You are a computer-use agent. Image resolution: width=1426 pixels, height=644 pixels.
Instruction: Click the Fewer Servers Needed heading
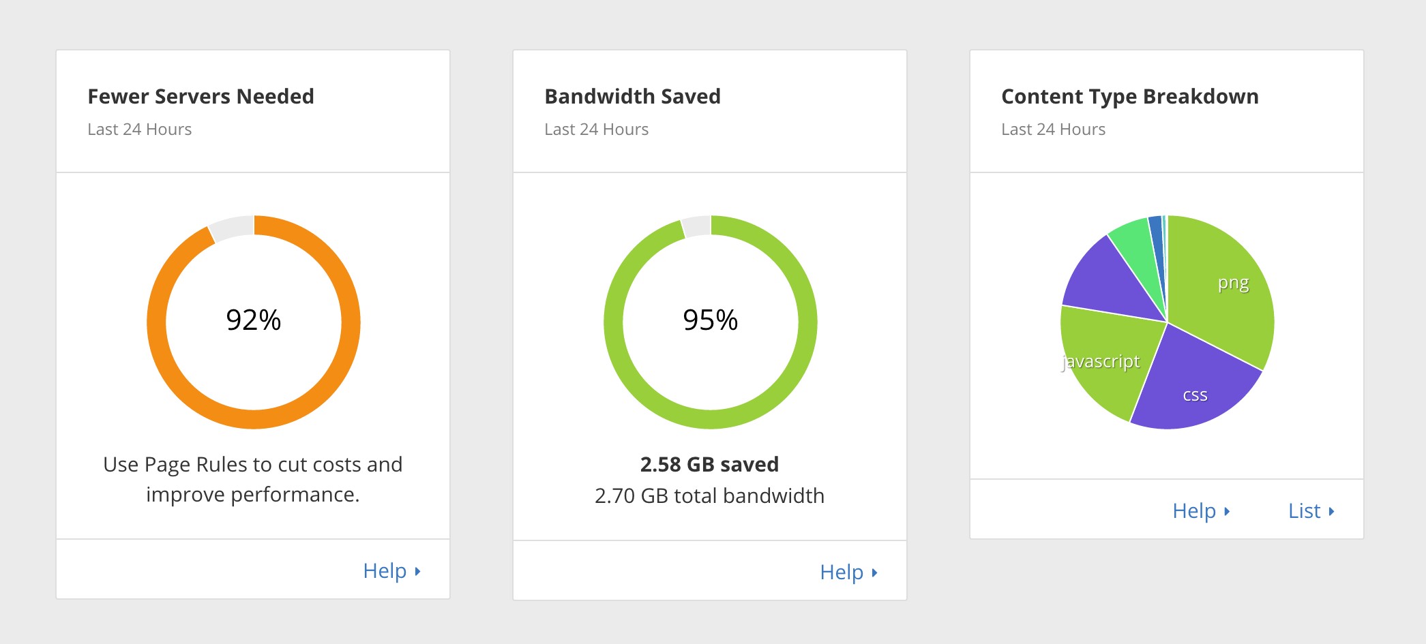(x=200, y=96)
